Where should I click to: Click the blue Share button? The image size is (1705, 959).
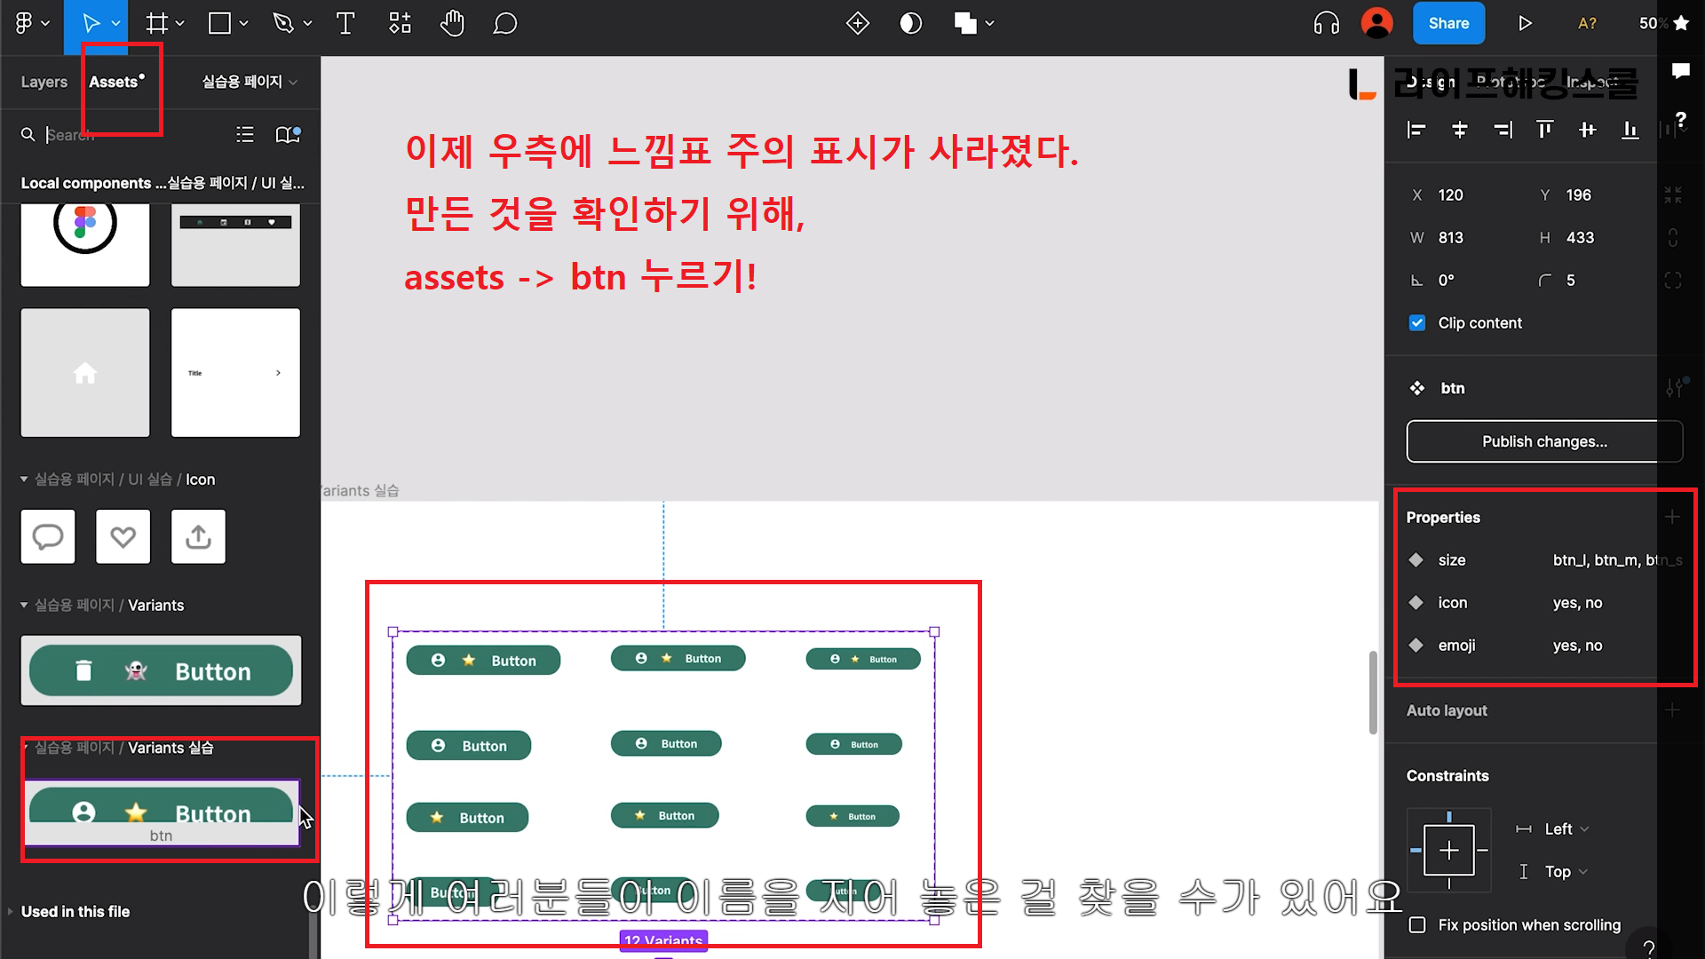[1447, 23]
